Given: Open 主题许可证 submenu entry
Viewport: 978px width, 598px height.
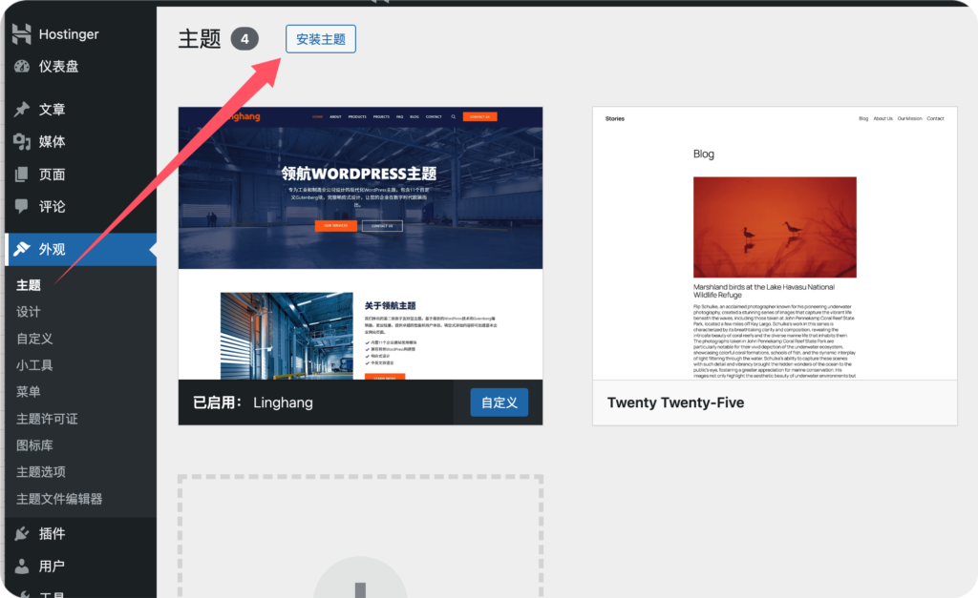Looking at the screenshot, I should [x=47, y=419].
